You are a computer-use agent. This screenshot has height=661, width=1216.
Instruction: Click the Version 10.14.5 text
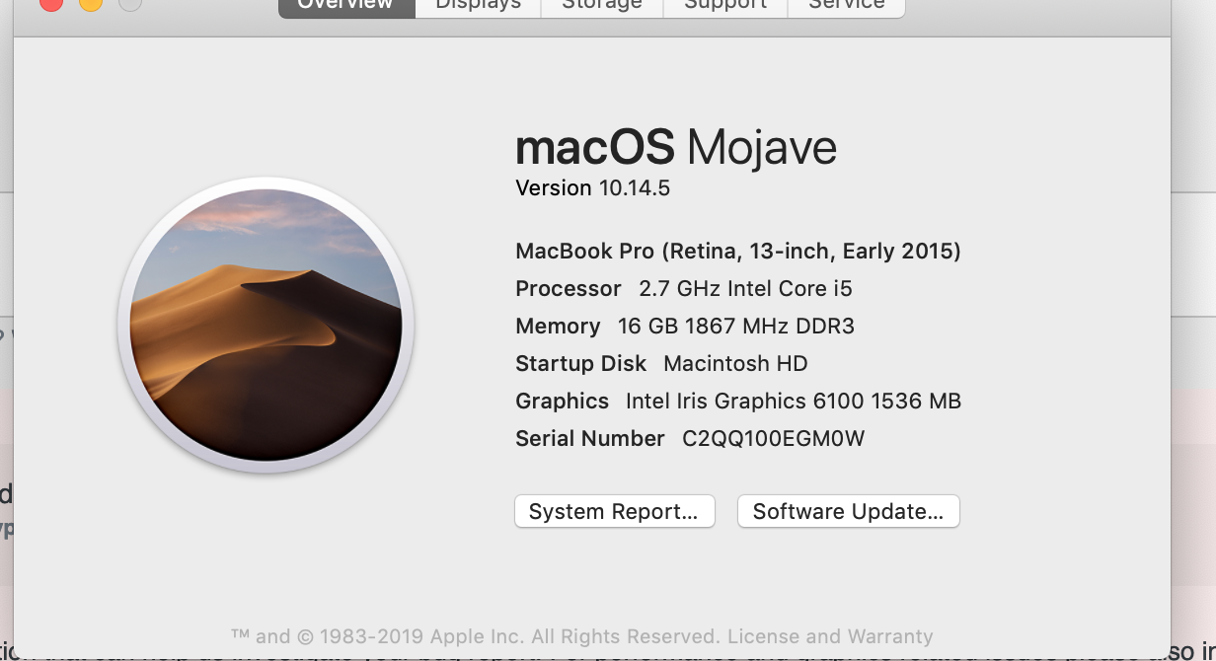592,188
